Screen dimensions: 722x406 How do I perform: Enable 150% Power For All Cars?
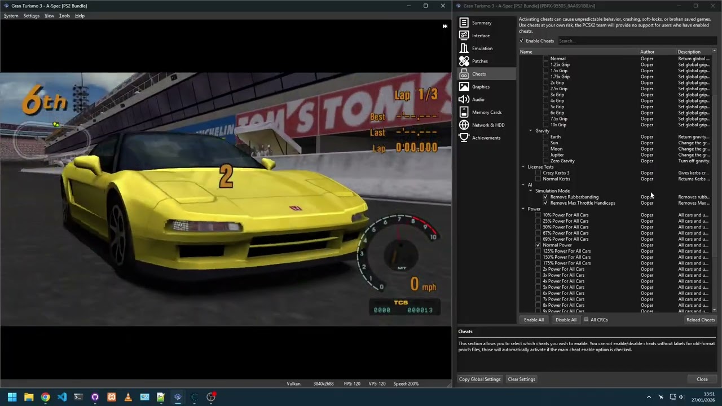(x=538, y=257)
